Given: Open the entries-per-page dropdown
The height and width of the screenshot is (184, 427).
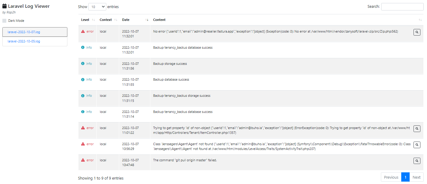Looking at the screenshot, I should [x=97, y=7].
